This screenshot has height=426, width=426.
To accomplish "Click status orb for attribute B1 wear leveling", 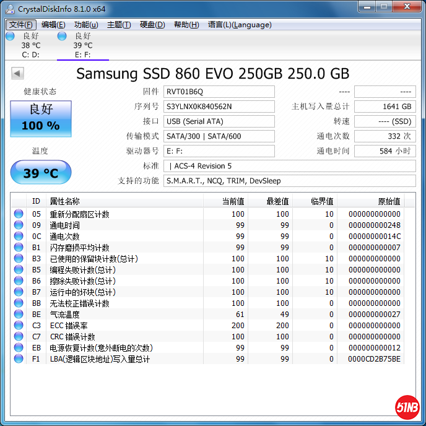I will [19, 248].
